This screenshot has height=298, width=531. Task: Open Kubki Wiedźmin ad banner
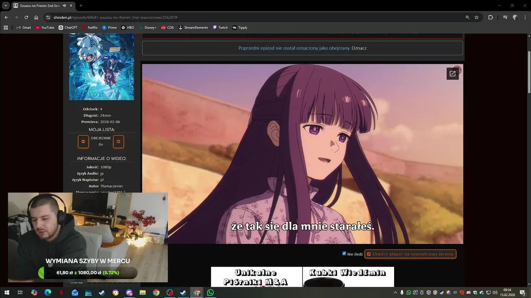pyautogui.click(x=348, y=277)
